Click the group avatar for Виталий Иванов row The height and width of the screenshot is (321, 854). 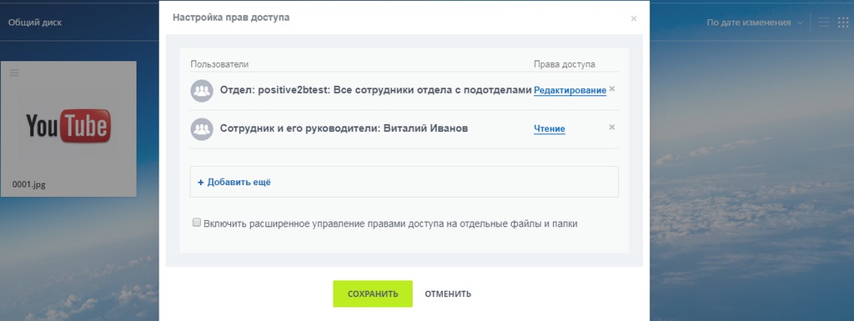pyautogui.click(x=202, y=129)
